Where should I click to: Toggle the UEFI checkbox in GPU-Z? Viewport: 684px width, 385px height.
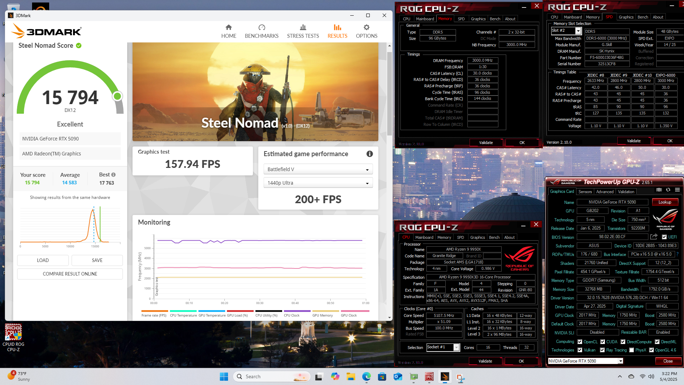click(x=664, y=237)
